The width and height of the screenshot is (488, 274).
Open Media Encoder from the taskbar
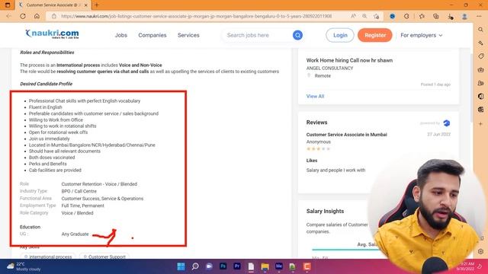(x=278, y=266)
